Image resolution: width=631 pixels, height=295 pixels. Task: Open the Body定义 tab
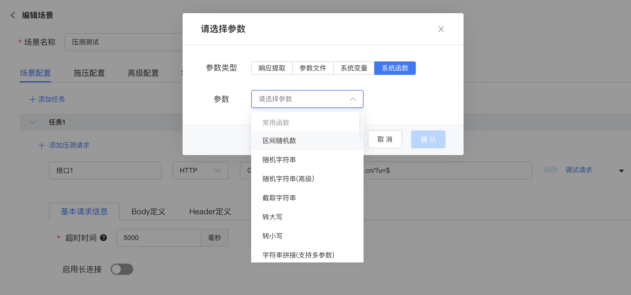tap(148, 212)
